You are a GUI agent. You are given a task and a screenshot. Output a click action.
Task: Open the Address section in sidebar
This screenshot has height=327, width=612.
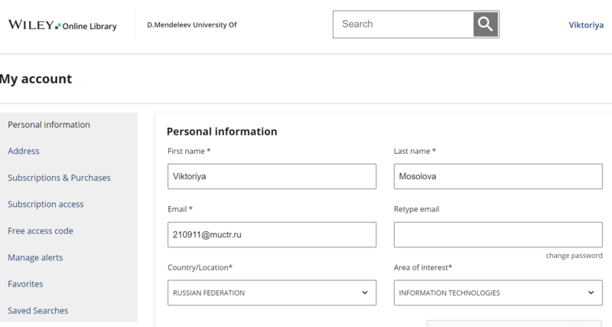[24, 151]
